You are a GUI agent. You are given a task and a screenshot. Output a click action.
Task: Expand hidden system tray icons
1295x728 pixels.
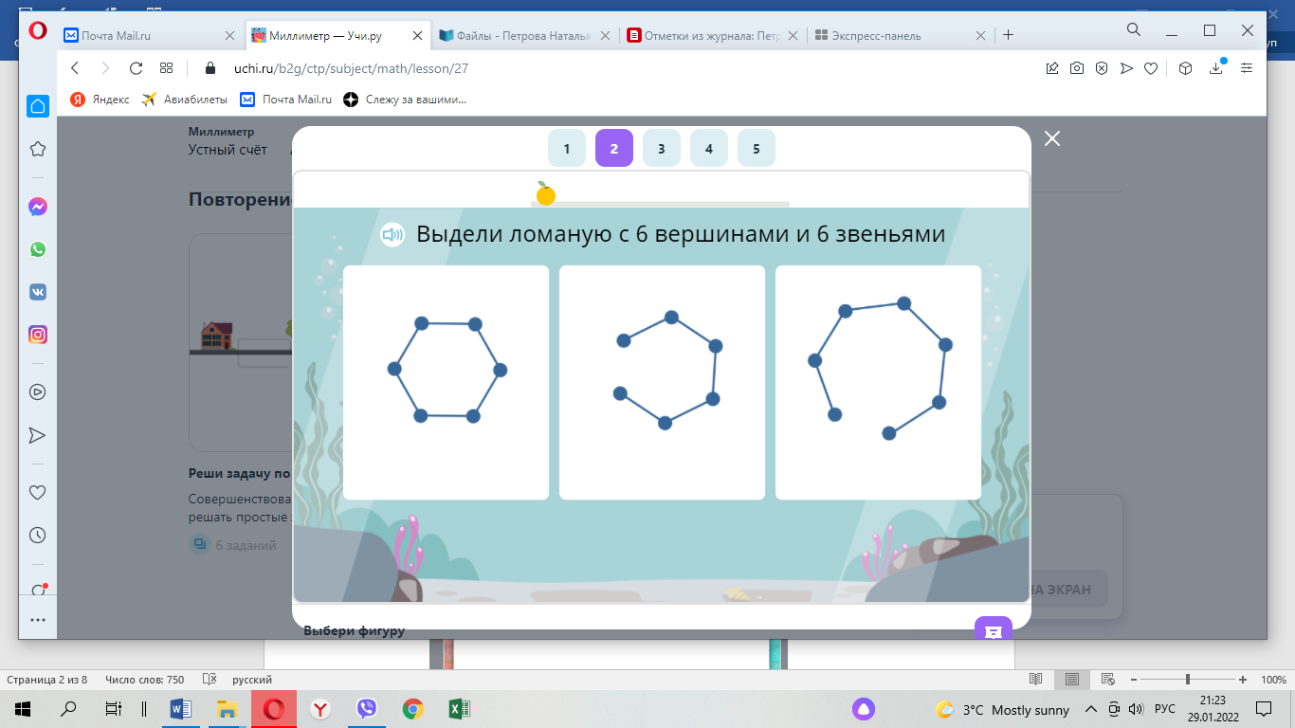tap(1090, 709)
